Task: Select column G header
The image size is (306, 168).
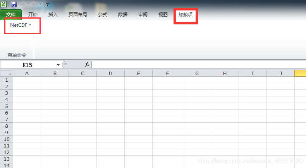Action: [197, 74]
